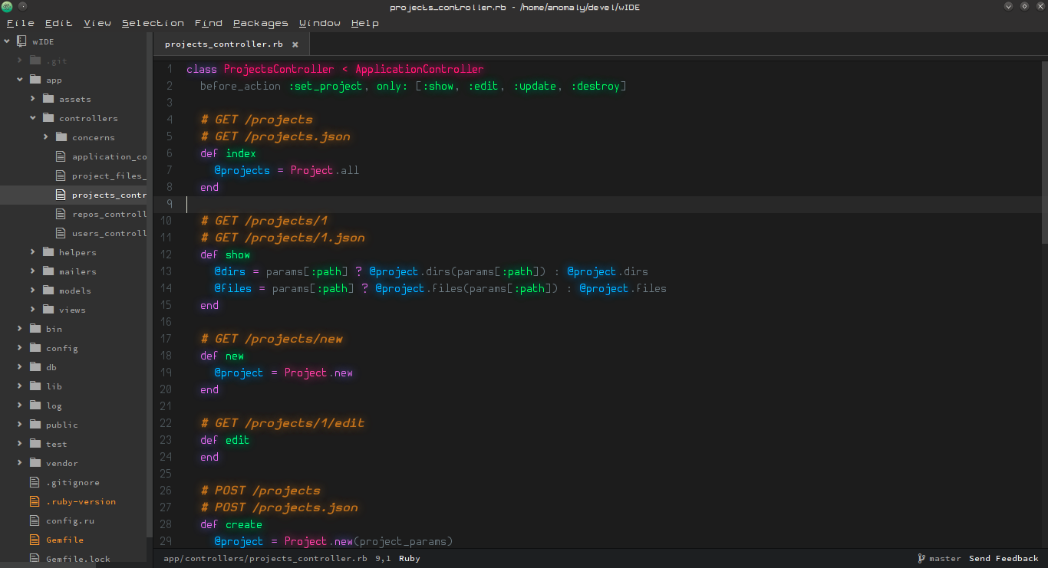Expand the lib folder arrow
The height and width of the screenshot is (568, 1048).
[x=20, y=386]
